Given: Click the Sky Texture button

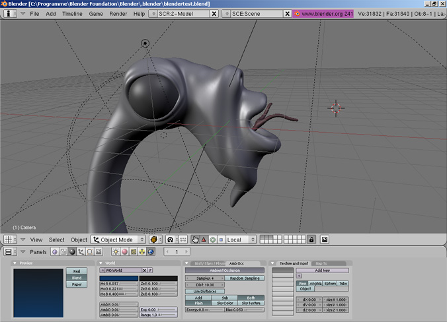Looking at the screenshot, I should 251,303.
